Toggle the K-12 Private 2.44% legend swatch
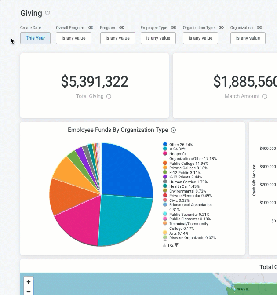277x295 pixels. [165, 177]
